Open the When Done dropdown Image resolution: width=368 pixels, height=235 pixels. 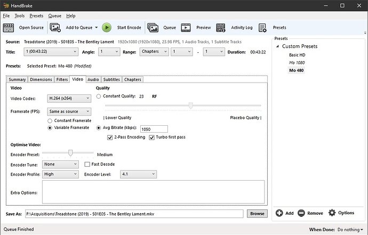[350, 230]
